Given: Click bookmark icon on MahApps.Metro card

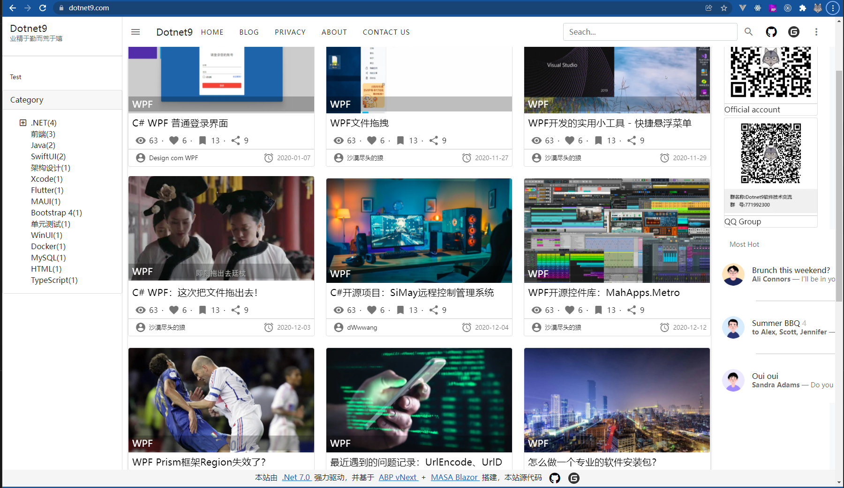Looking at the screenshot, I should pos(598,310).
